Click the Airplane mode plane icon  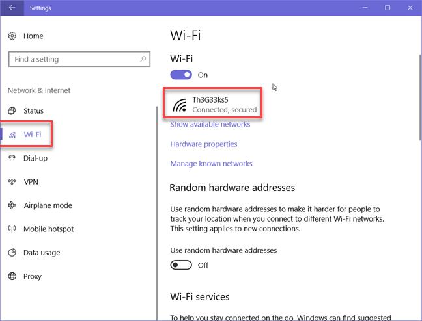pyautogui.click(x=12, y=205)
